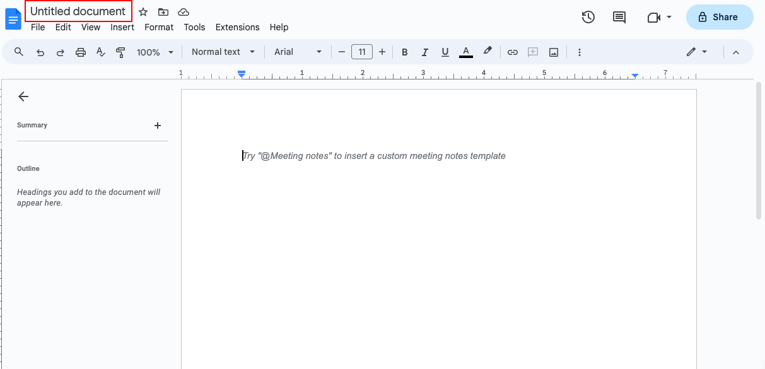Toggle underline formatting
The height and width of the screenshot is (369, 765).
click(445, 52)
